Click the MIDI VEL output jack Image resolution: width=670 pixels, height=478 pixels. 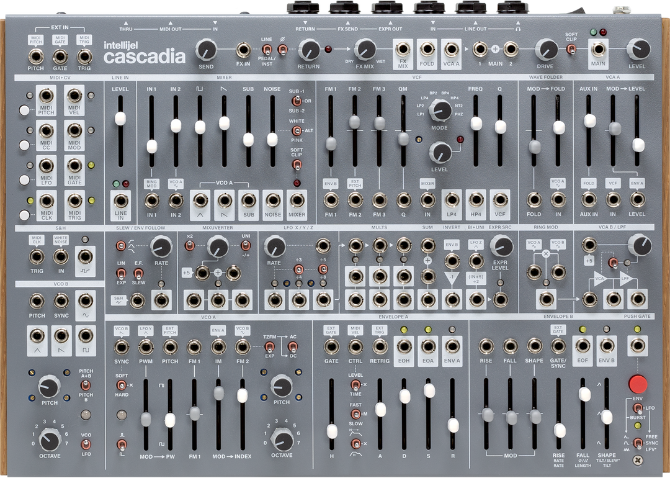74,96
